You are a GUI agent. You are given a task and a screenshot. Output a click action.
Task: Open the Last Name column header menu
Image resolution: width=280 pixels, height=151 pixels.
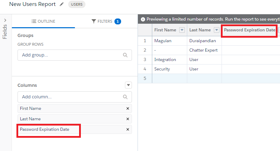tap(216, 30)
